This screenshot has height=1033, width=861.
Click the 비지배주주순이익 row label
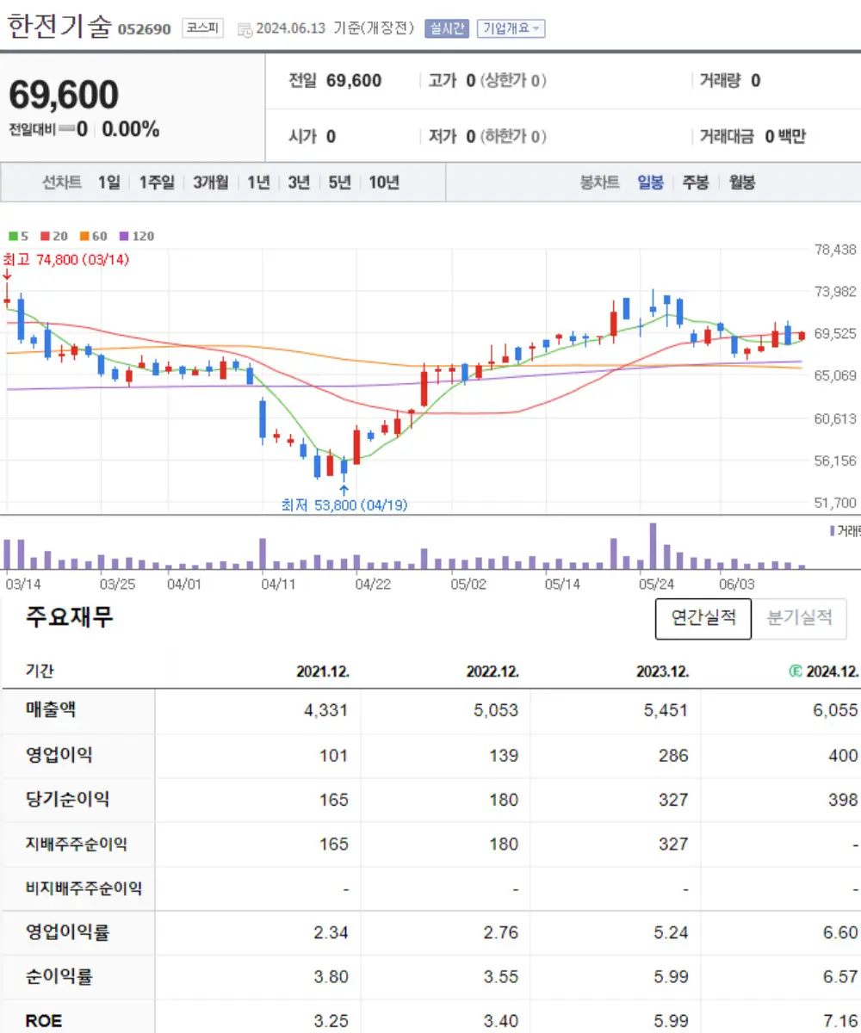click(x=84, y=888)
